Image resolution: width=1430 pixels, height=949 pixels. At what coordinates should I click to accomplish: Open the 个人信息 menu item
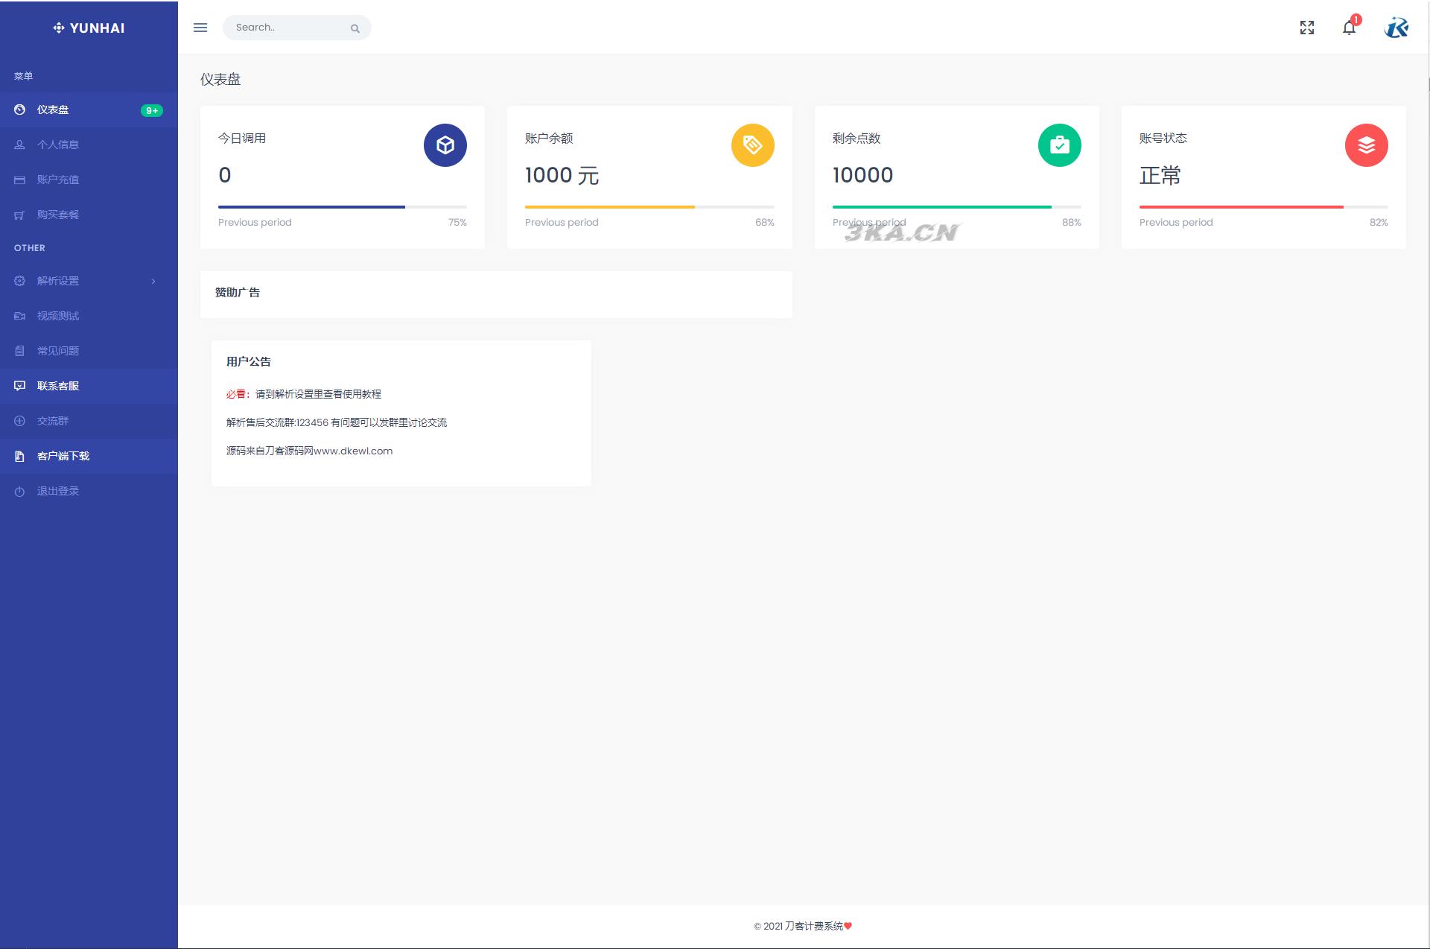[58, 145]
